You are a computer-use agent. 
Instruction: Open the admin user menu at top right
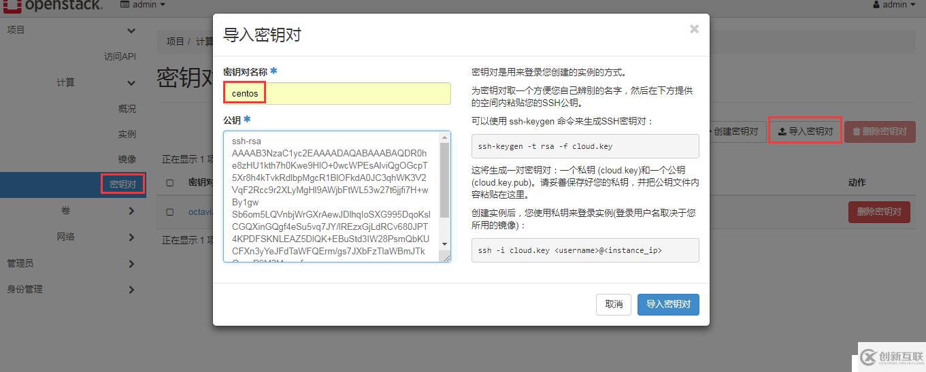[x=894, y=5]
